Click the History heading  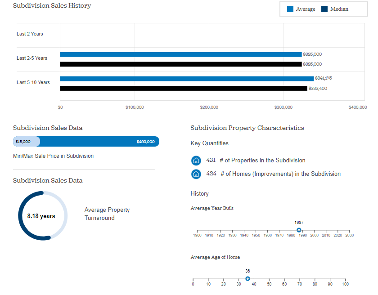click(x=200, y=194)
